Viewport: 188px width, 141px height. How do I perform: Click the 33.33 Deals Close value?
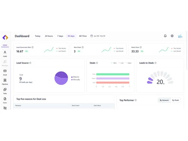point(135,52)
